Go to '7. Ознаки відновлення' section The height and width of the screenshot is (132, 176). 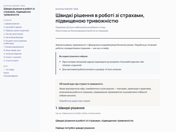(x=14, y=47)
